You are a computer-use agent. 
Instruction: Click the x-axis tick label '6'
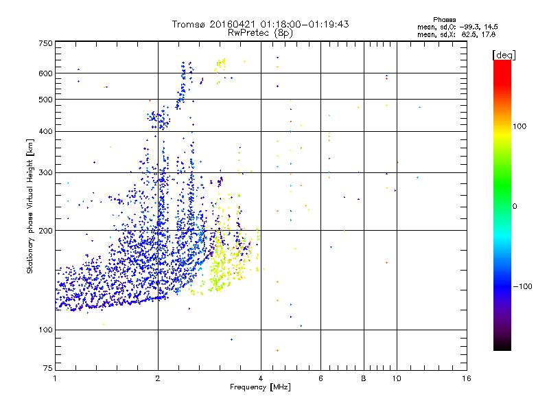[320, 378]
